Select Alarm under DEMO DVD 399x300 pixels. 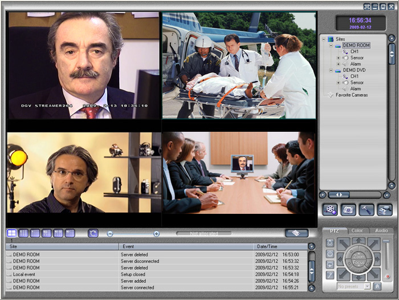[x=356, y=89]
